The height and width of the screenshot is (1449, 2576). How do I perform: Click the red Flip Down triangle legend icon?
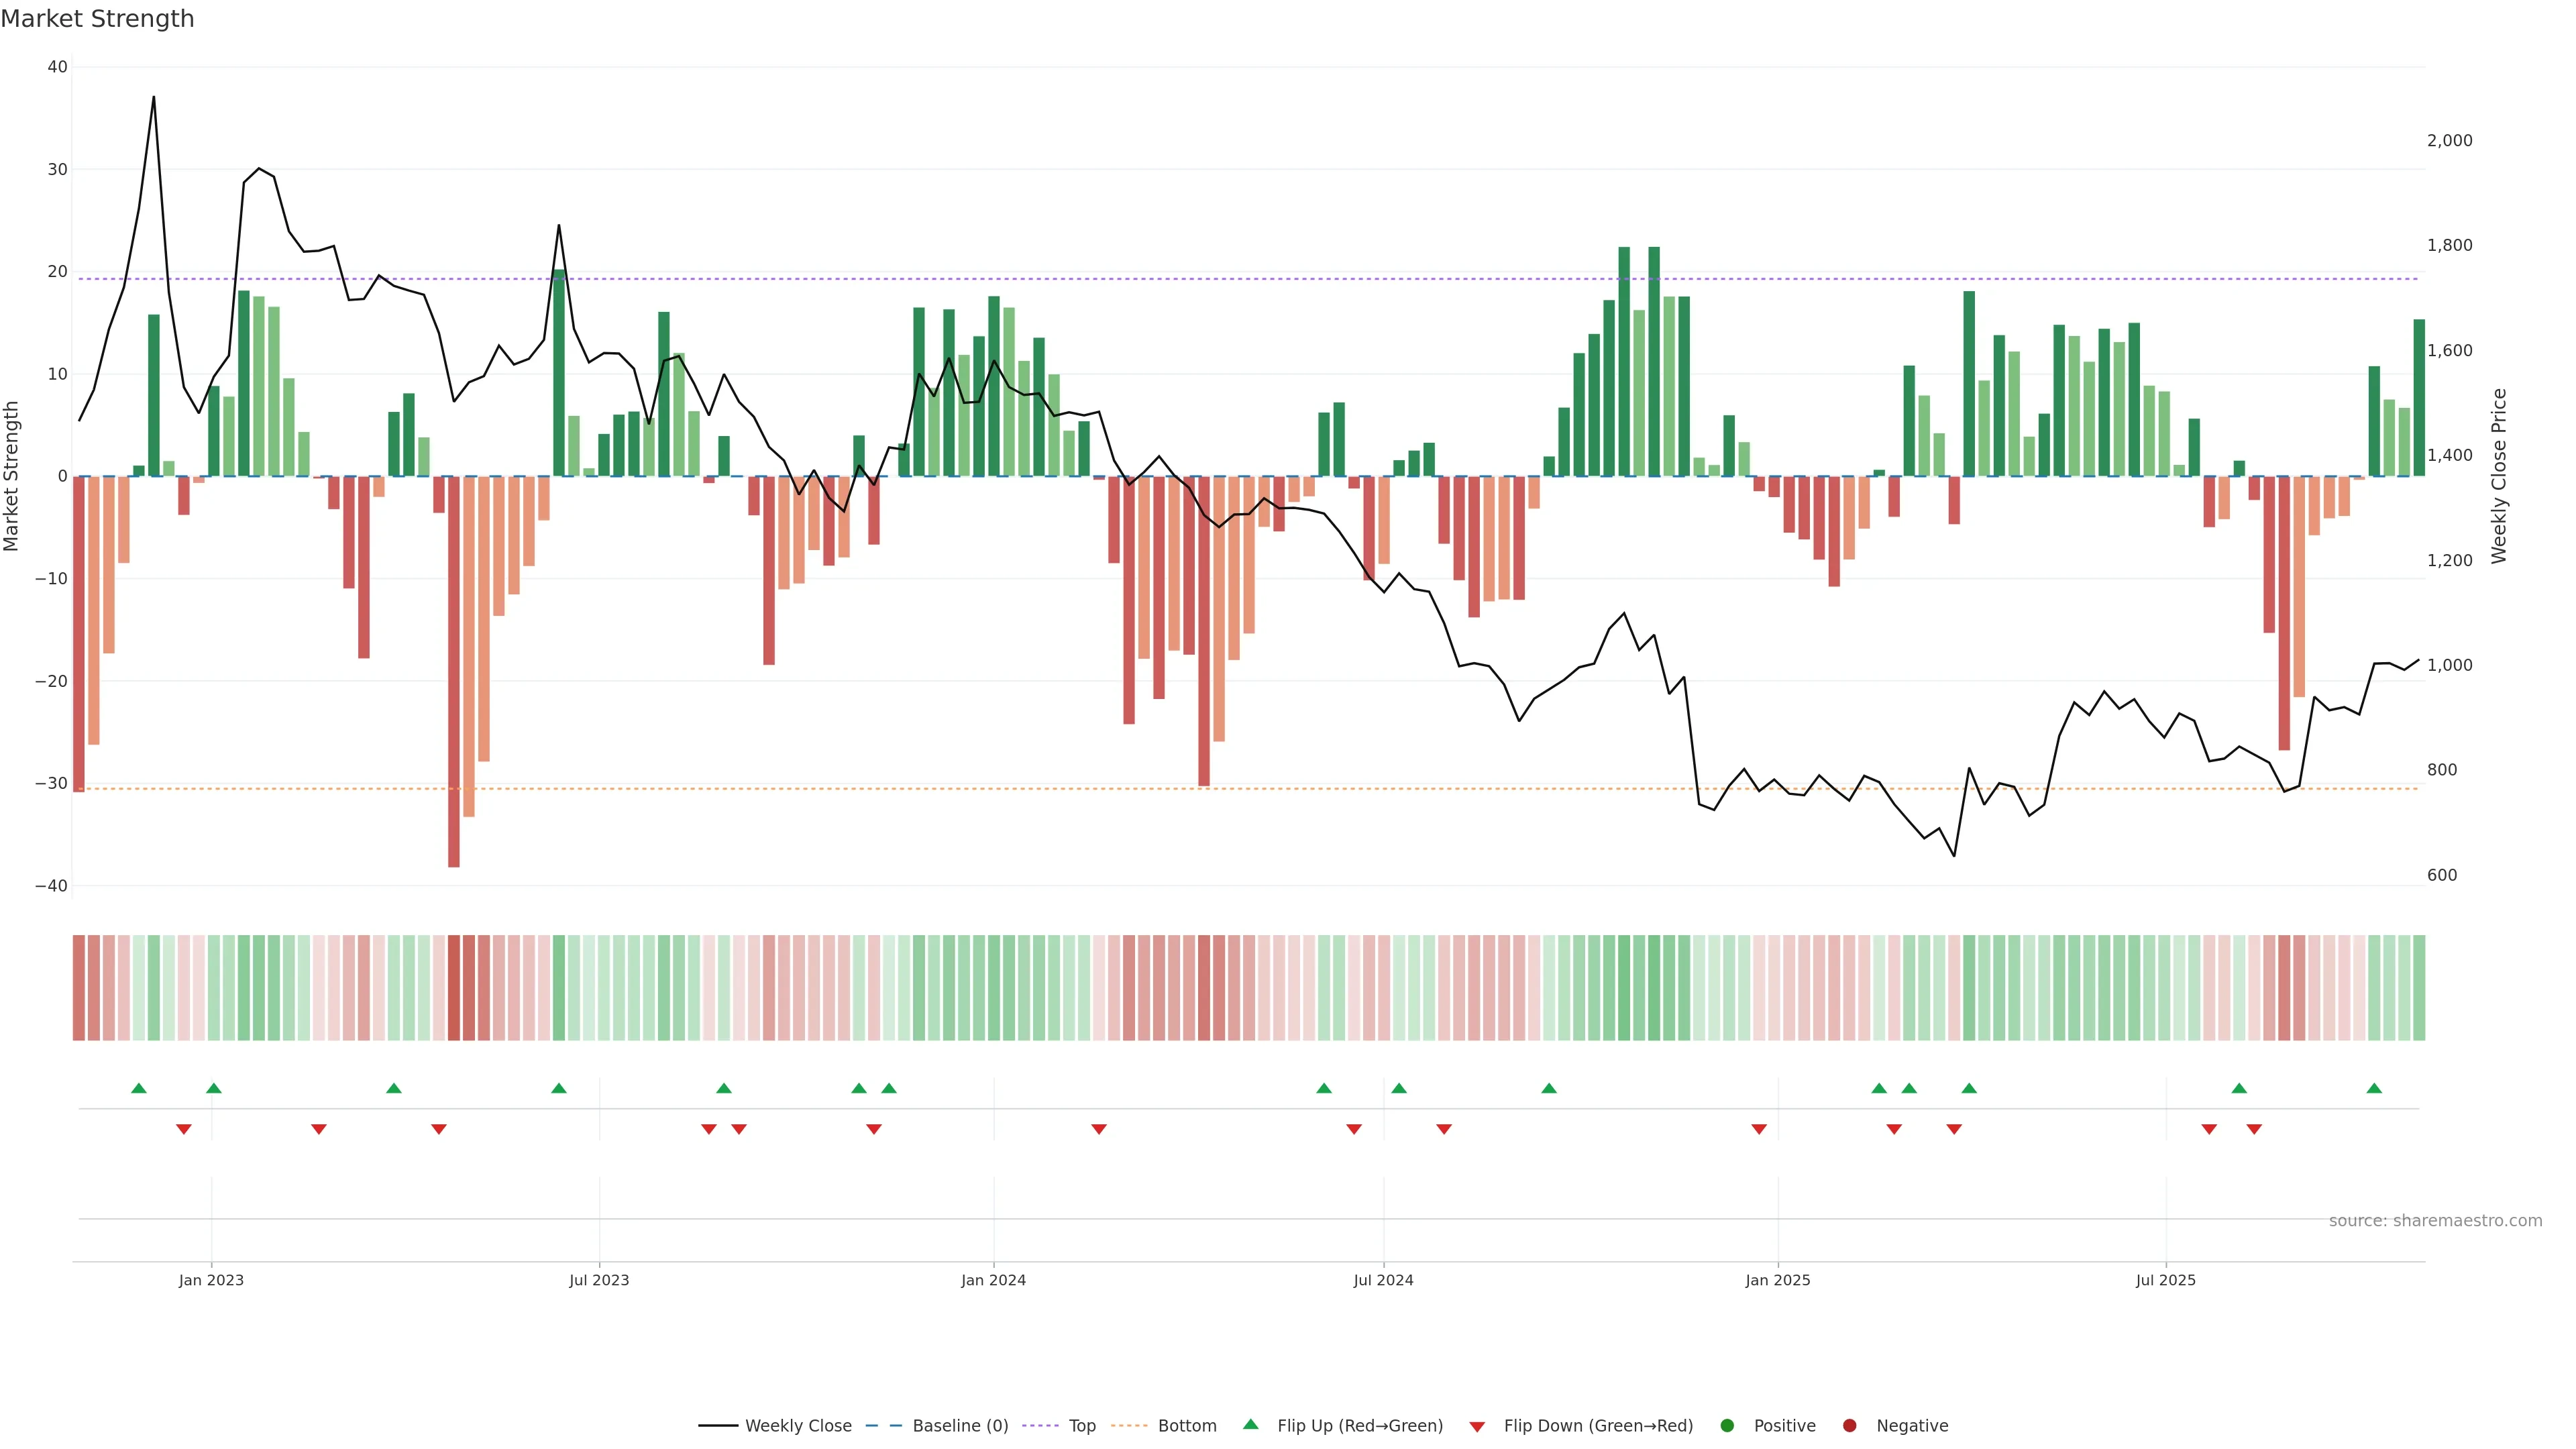(1477, 1426)
